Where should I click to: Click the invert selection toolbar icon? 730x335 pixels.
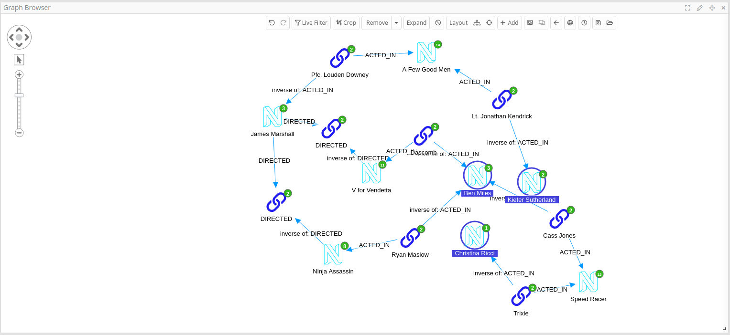pyautogui.click(x=542, y=23)
